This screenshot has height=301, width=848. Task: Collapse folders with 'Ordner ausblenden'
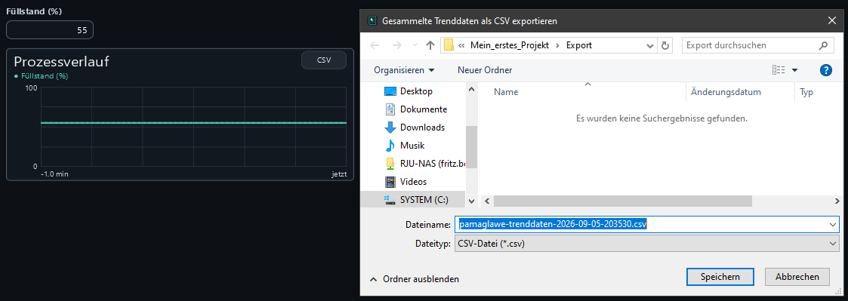click(415, 279)
